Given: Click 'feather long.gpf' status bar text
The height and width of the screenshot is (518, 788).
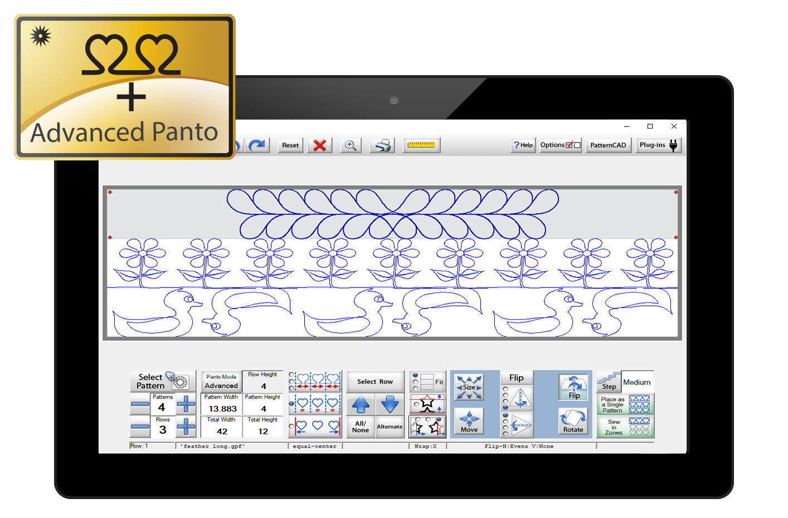Looking at the screenshot, I should [x=212, y=446].
